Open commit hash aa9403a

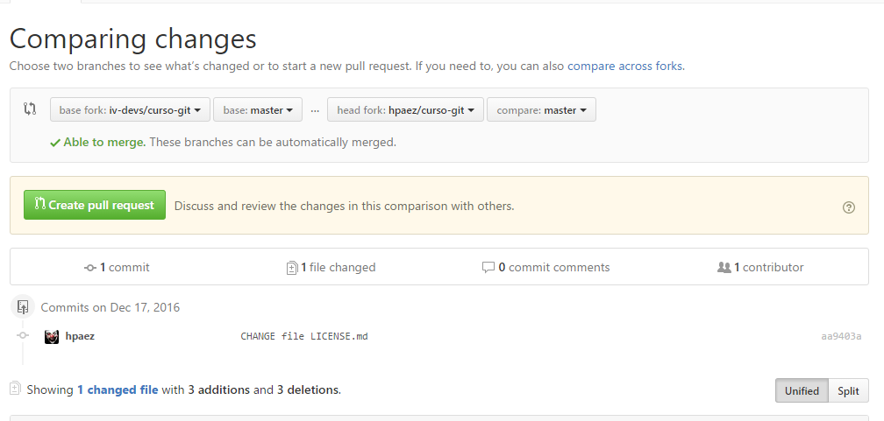coord(841,337)
